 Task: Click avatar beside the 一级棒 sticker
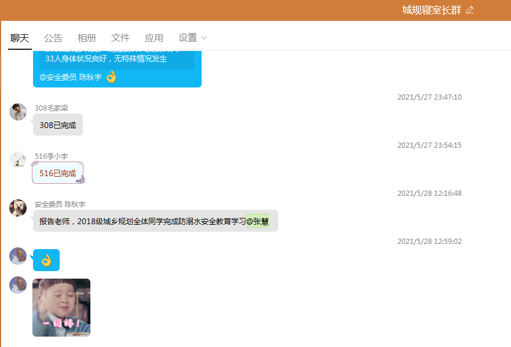[x=18, y=285]
